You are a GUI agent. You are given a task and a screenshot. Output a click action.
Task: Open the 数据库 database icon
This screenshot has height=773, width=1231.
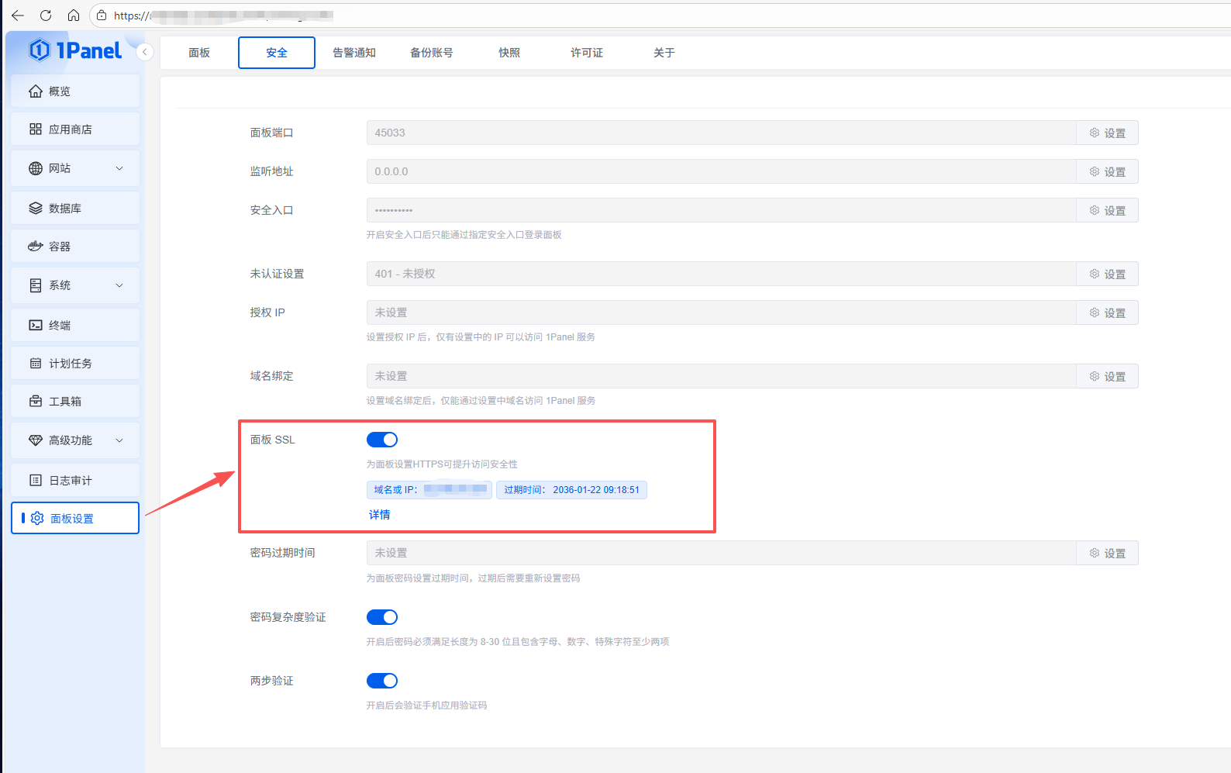click(36, 209)
